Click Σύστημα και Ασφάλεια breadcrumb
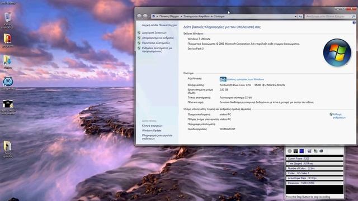Screen dimensions: 358x201 click(x=196, y=16)
